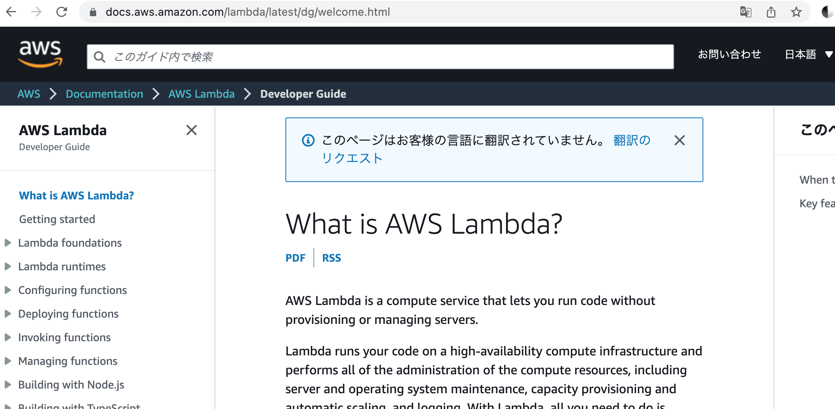Expand the Lambda runtimes section arrow
Image resolution: width=835 pixels, height=409 pixels.
(x=7, y=266)
